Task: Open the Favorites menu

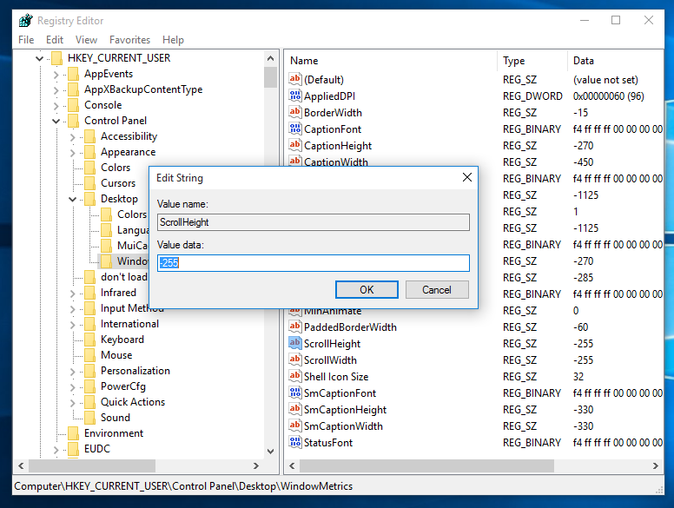Action: tap(129, 40)
